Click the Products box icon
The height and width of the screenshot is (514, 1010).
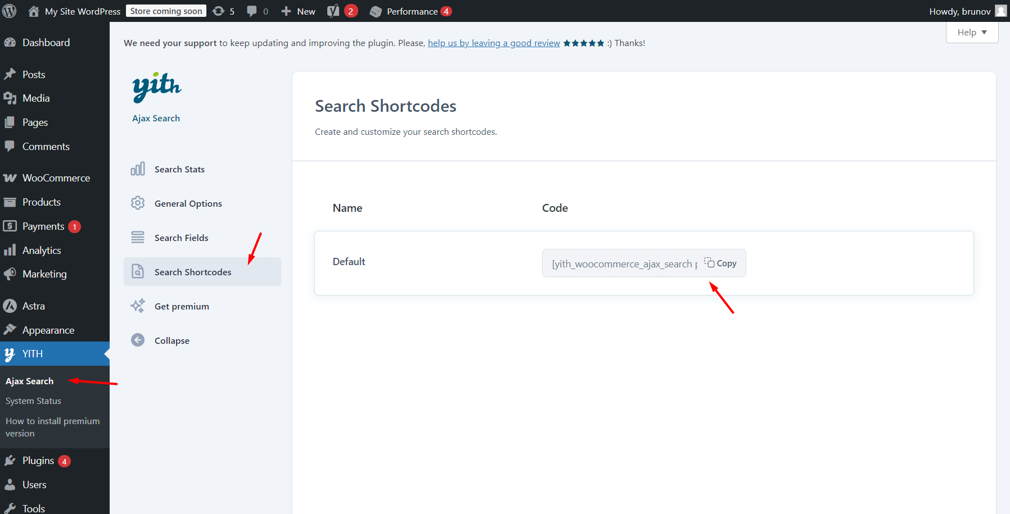[x=10, y=202]
